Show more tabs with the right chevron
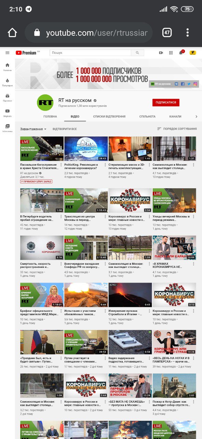This screenshot has width=202, height=439. (196, 117)
